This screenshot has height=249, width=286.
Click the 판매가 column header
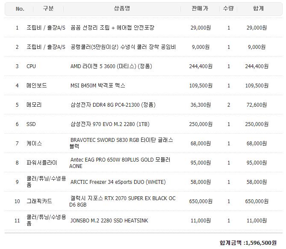[200, 9]
